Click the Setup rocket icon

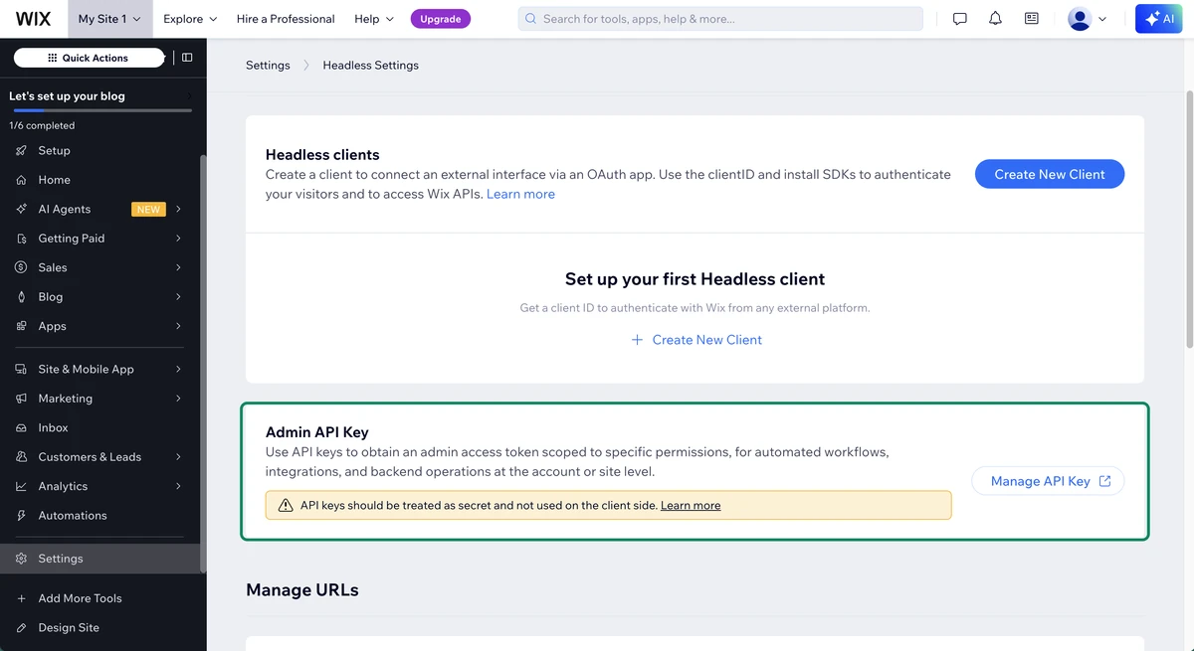point(21,151)
